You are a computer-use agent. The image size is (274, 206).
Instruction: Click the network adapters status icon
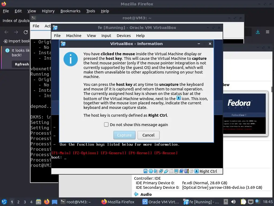pos(161,171)
